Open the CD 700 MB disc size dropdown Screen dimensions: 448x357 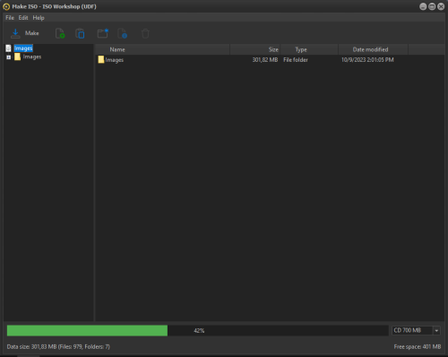tap(416, 330)
